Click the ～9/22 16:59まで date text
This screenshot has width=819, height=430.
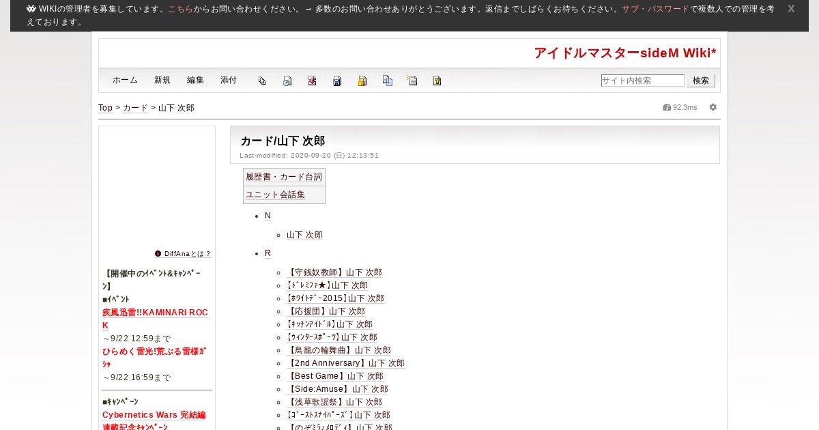point(137,377)
